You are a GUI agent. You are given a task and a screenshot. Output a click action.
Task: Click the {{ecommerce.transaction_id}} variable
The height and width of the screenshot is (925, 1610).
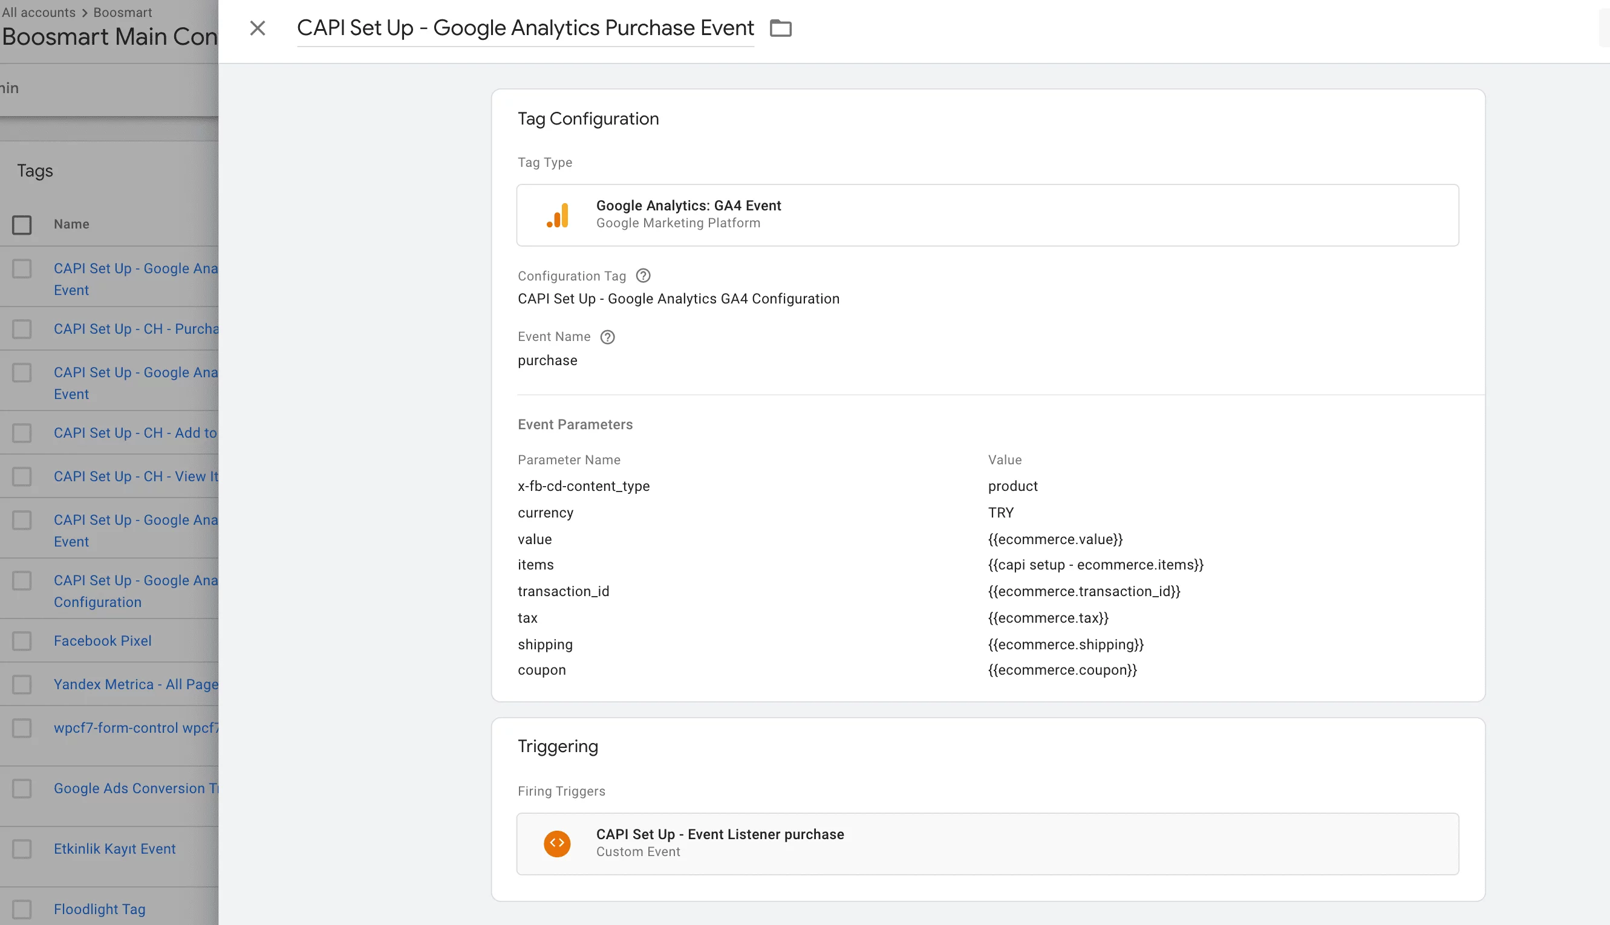1084,591
